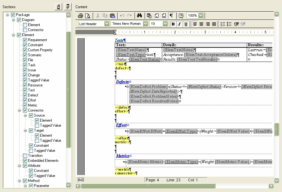This screenshot has height=192, width=282.
Task: Check the Diagram Connector checkbox
Action: [x=25, y=30]
